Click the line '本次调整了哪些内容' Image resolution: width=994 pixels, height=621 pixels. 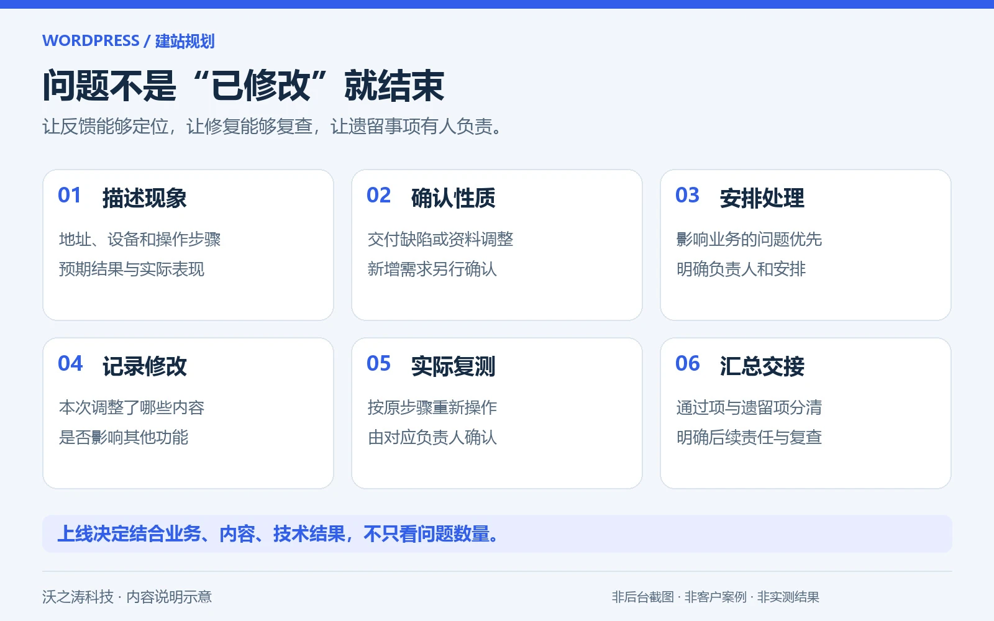132,407
